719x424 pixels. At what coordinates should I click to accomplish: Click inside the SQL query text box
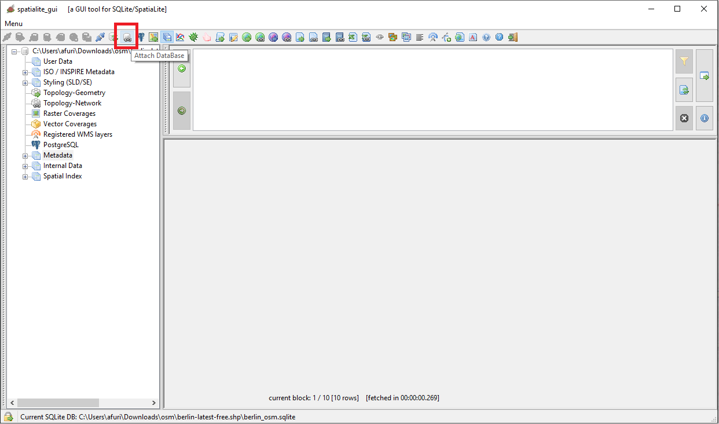coord(432,90)
